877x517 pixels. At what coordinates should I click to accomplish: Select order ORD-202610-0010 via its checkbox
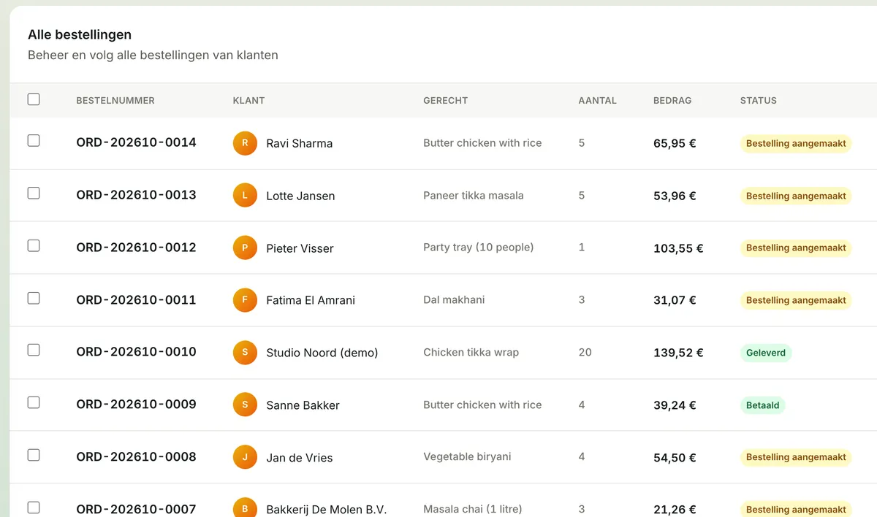pyautogui.click(x=34, y=351)
